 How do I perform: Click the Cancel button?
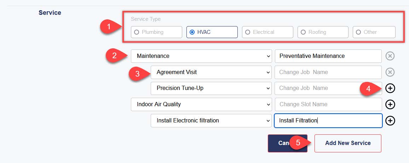[x=287, y=143]
